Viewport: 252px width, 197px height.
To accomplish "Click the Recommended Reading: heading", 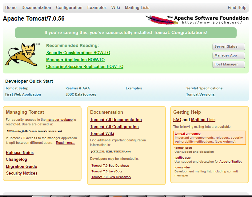I will (x=73, y=45).
